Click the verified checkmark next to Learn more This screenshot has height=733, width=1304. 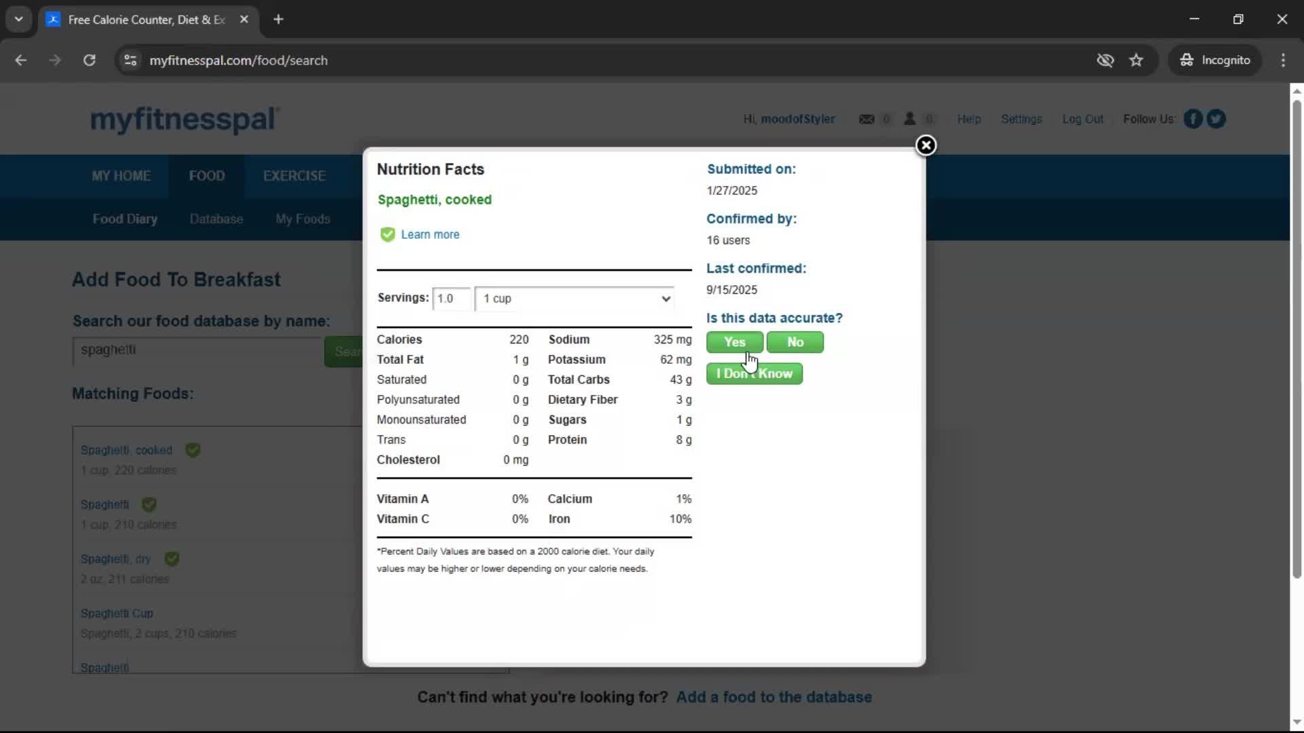(x=387, y=235)
